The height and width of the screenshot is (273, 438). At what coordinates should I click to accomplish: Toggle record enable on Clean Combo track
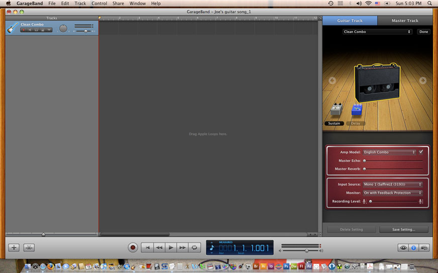[23, 30]
